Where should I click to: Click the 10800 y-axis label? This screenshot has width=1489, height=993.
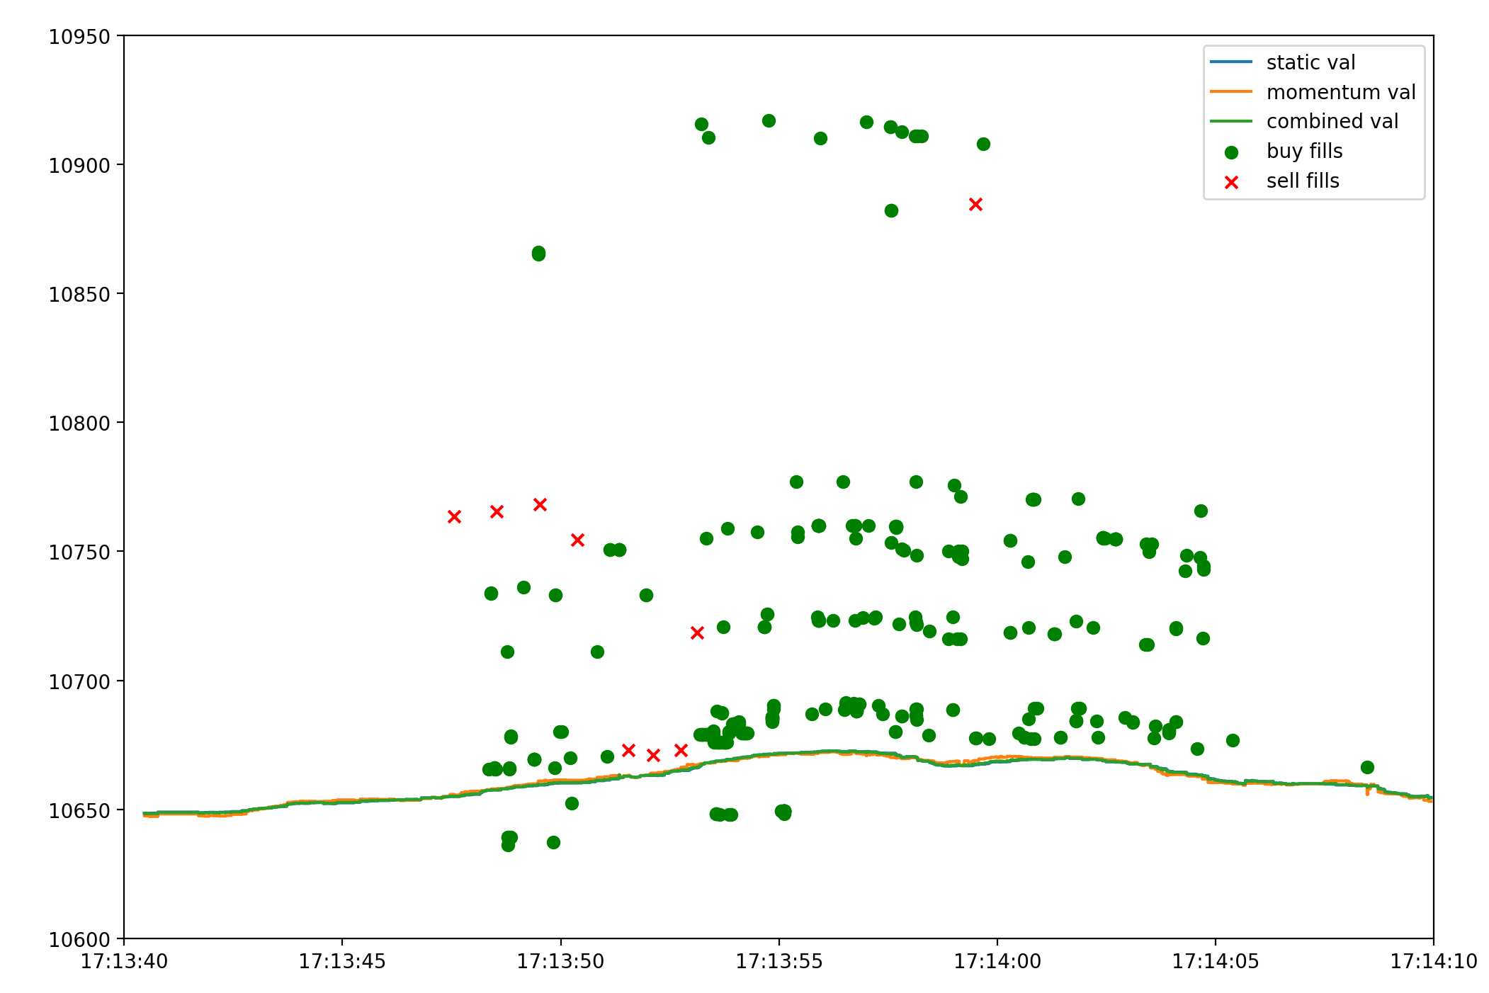79,423
